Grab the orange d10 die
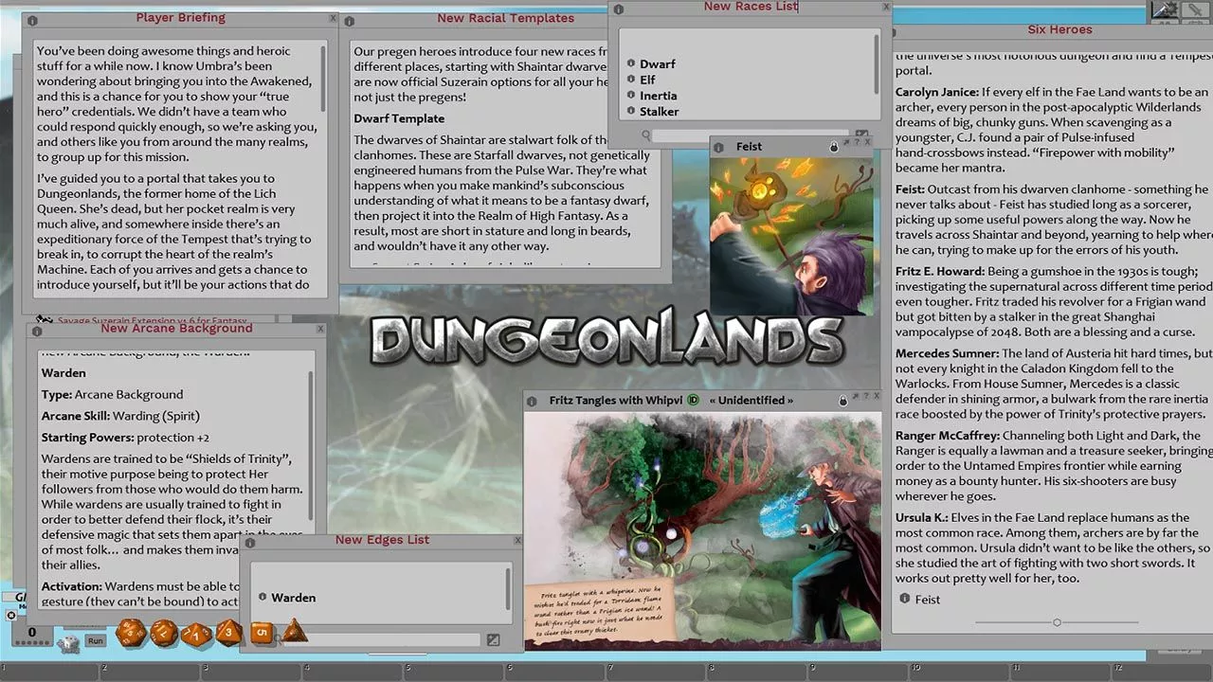This screenshot has width=1213, height=682. (196, 633)
